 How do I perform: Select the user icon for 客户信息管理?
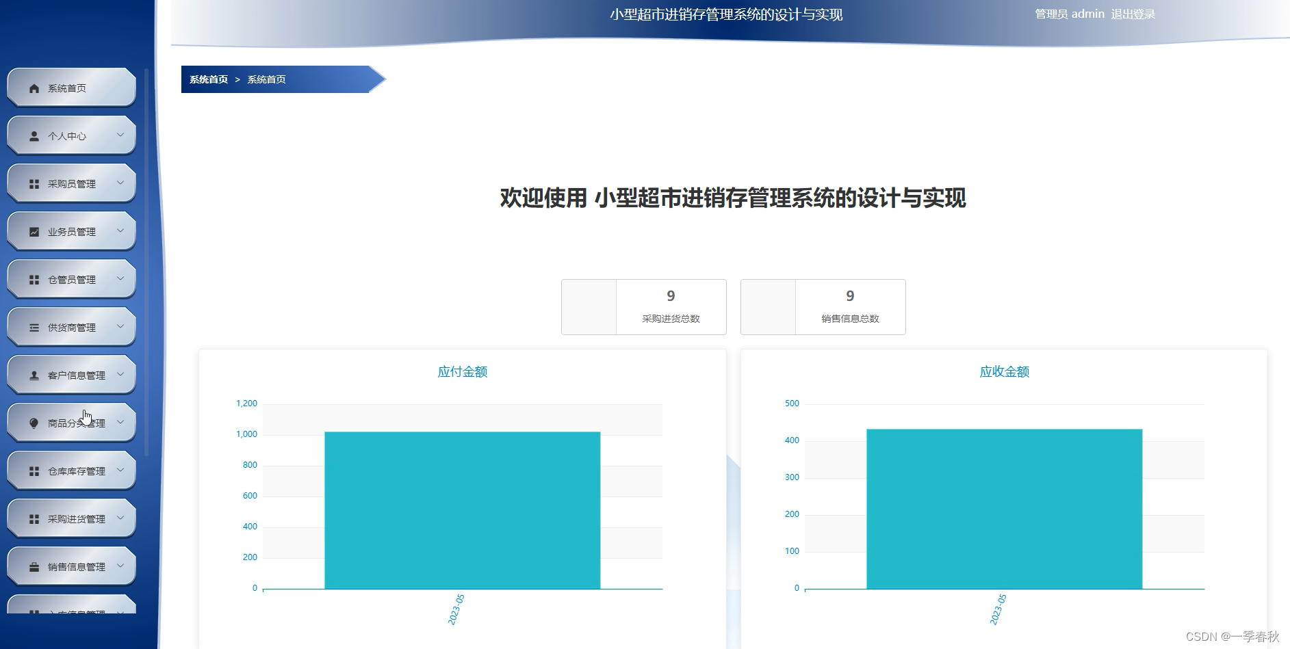tap(32, 374)
